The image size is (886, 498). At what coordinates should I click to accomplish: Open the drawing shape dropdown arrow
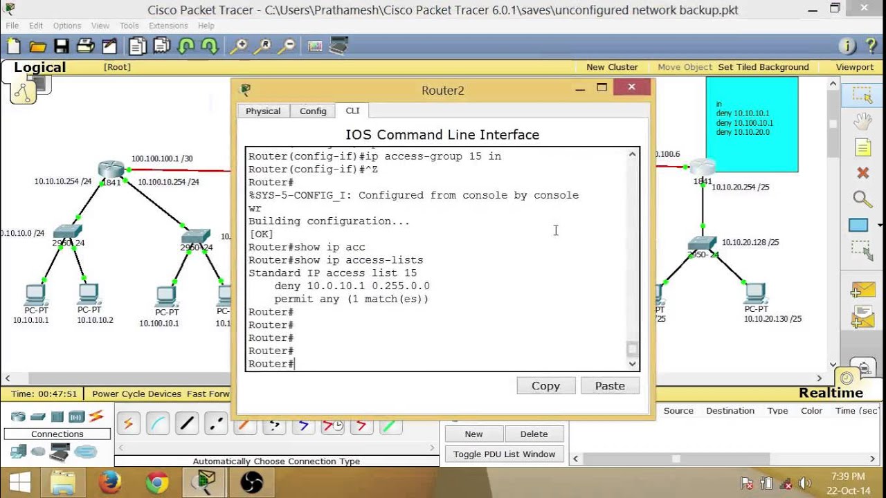point(880,225)
